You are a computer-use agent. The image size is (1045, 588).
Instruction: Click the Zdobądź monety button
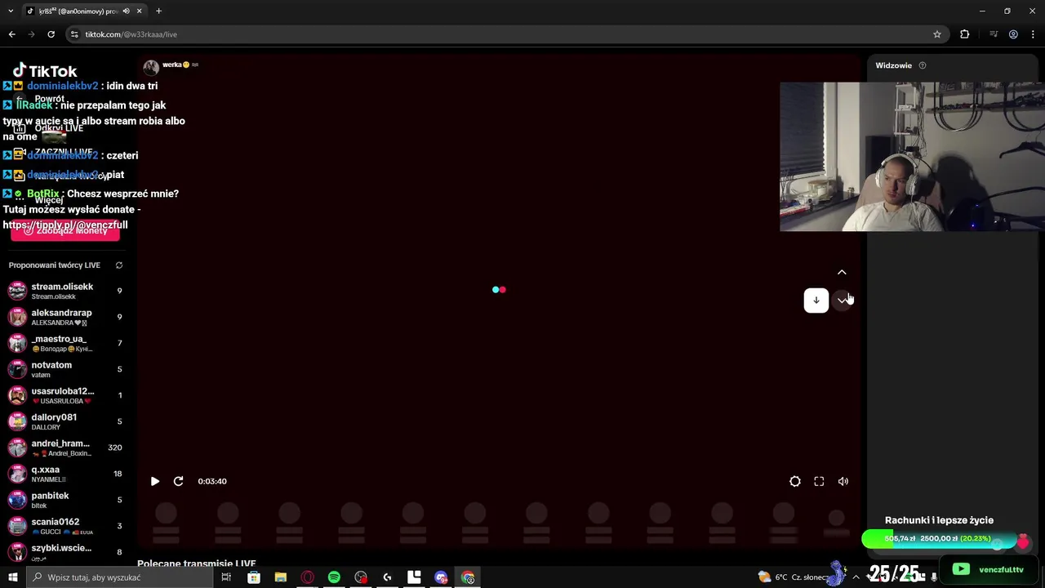[65, 231]
